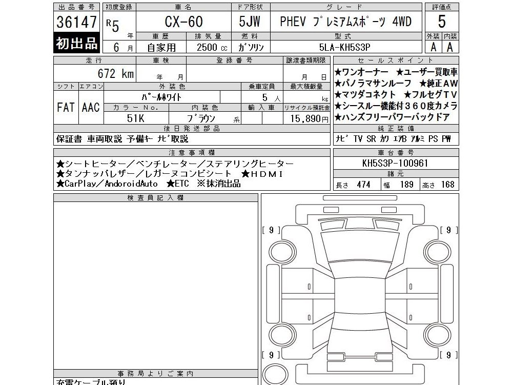
Task: Click the chassis number KH5S3P-100961
Action: [396, 163]
